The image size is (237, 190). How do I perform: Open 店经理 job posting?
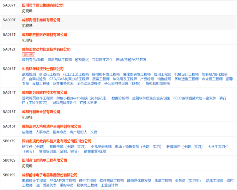(x=27, y=132)
